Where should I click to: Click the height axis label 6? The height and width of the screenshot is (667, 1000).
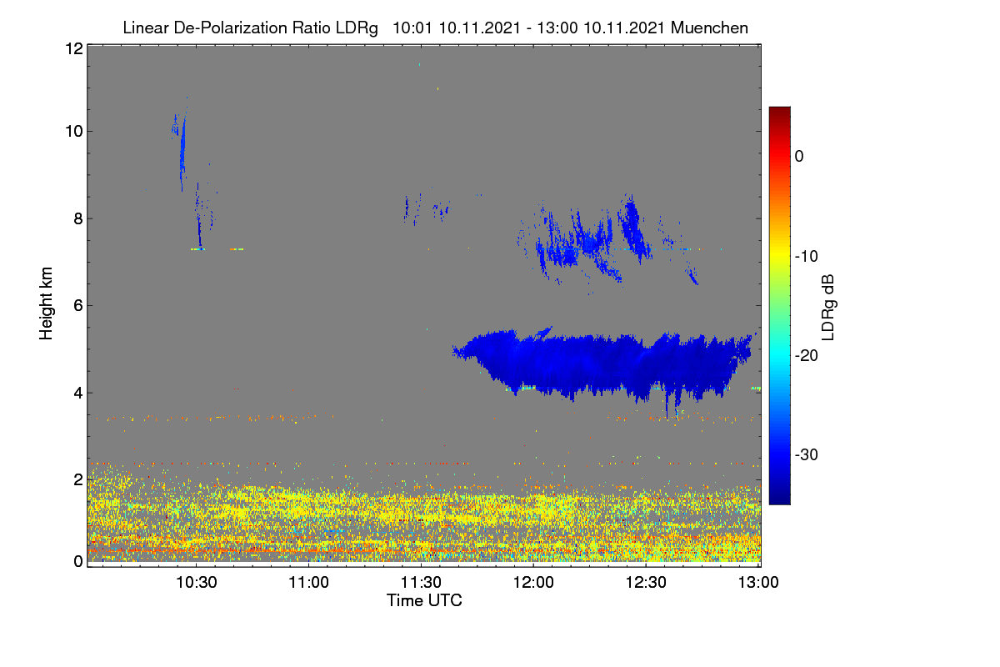77,306
